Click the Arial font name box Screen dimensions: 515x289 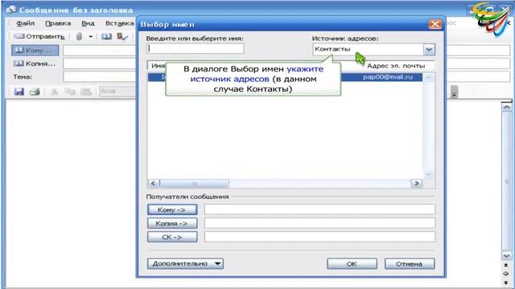(117, 91)
